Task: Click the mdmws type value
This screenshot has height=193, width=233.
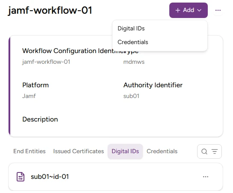Action: (x=134, y=62)
